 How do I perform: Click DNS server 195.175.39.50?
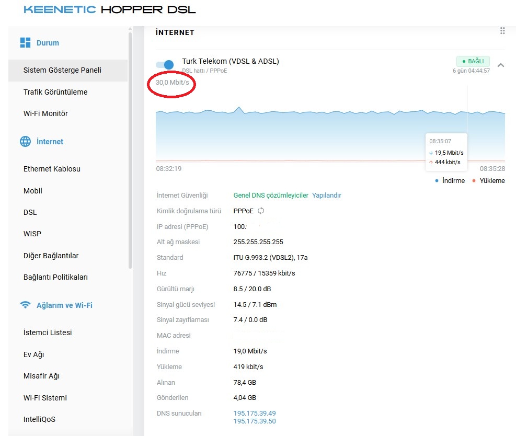[255, 421]
